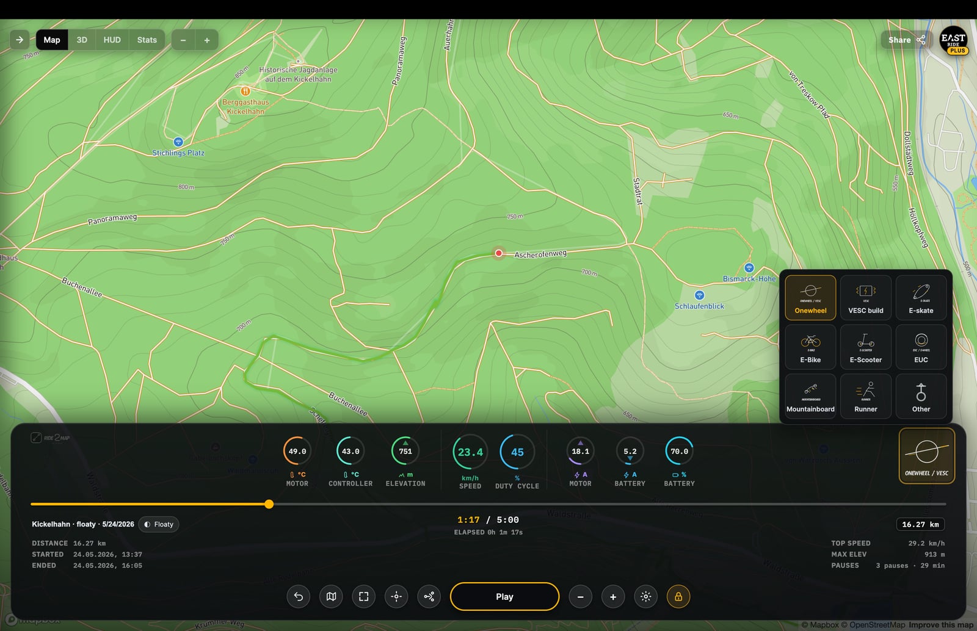Screen dimensions: 977x631
Task: Toggle fullscreen frame icon
Action: pyautogui.click(x=364, y=597)
